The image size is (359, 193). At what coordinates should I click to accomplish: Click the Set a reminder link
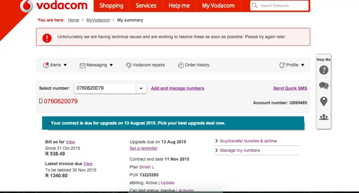click(x=143, y=148)
